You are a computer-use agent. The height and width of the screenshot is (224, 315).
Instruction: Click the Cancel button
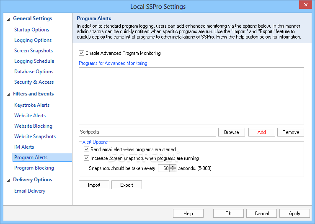(x=261, y=214)
